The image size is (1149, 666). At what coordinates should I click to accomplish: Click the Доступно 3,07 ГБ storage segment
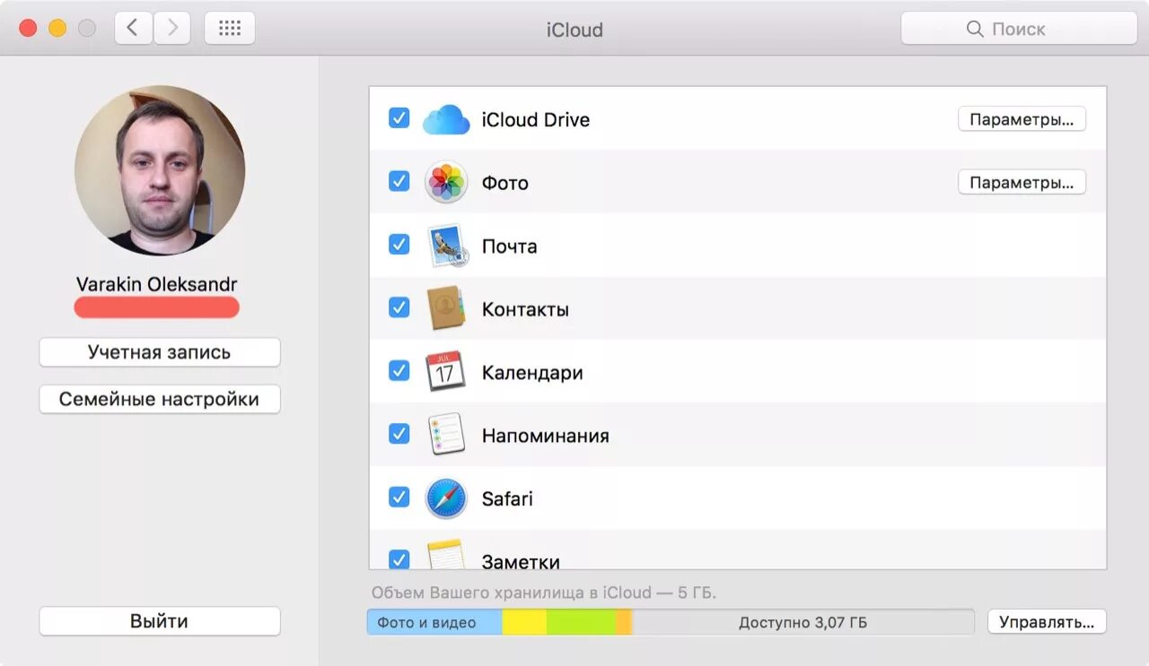pyautogui.click(x=803, y=622)
